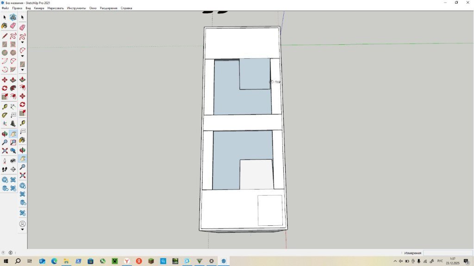Switch the РУС keyboard language indicator
This screenshot has width=474, height=266.
pos(440,261)
